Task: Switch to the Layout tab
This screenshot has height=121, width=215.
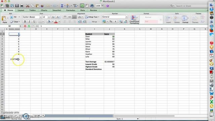Action: click(21, 10)
